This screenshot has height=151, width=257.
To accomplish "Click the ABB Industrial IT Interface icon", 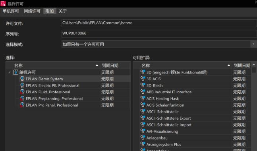I will (x=143, y=92).
